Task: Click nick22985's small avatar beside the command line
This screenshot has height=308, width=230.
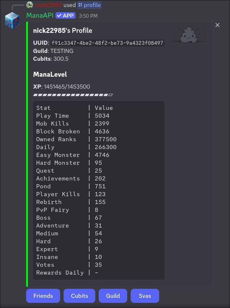Action: [x=29, y=5]
